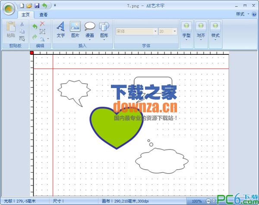Click the crop/transform icon in 编辑 group
The width and height of the screenshot is (259, 205).
[42, 31]
